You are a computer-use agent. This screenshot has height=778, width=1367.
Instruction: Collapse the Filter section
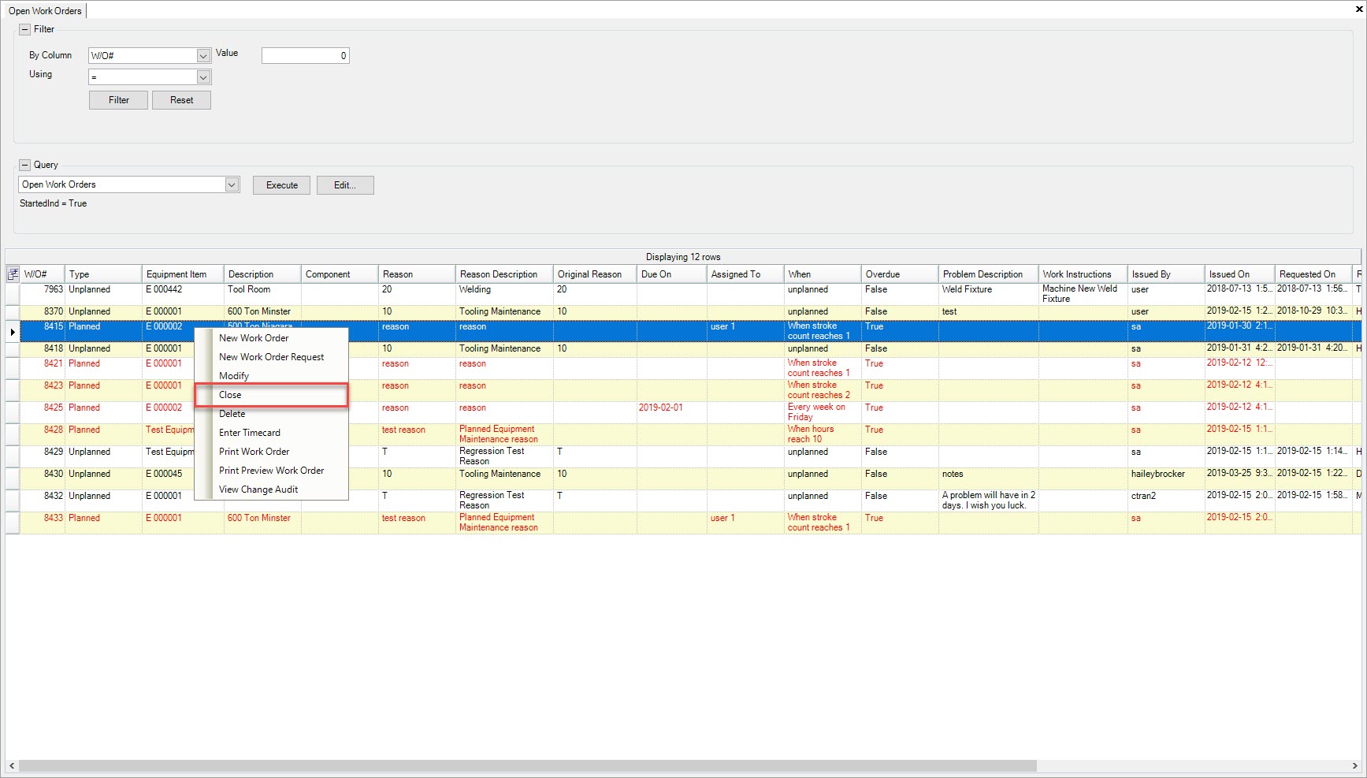pyautogui.click(x=24, y=29)
